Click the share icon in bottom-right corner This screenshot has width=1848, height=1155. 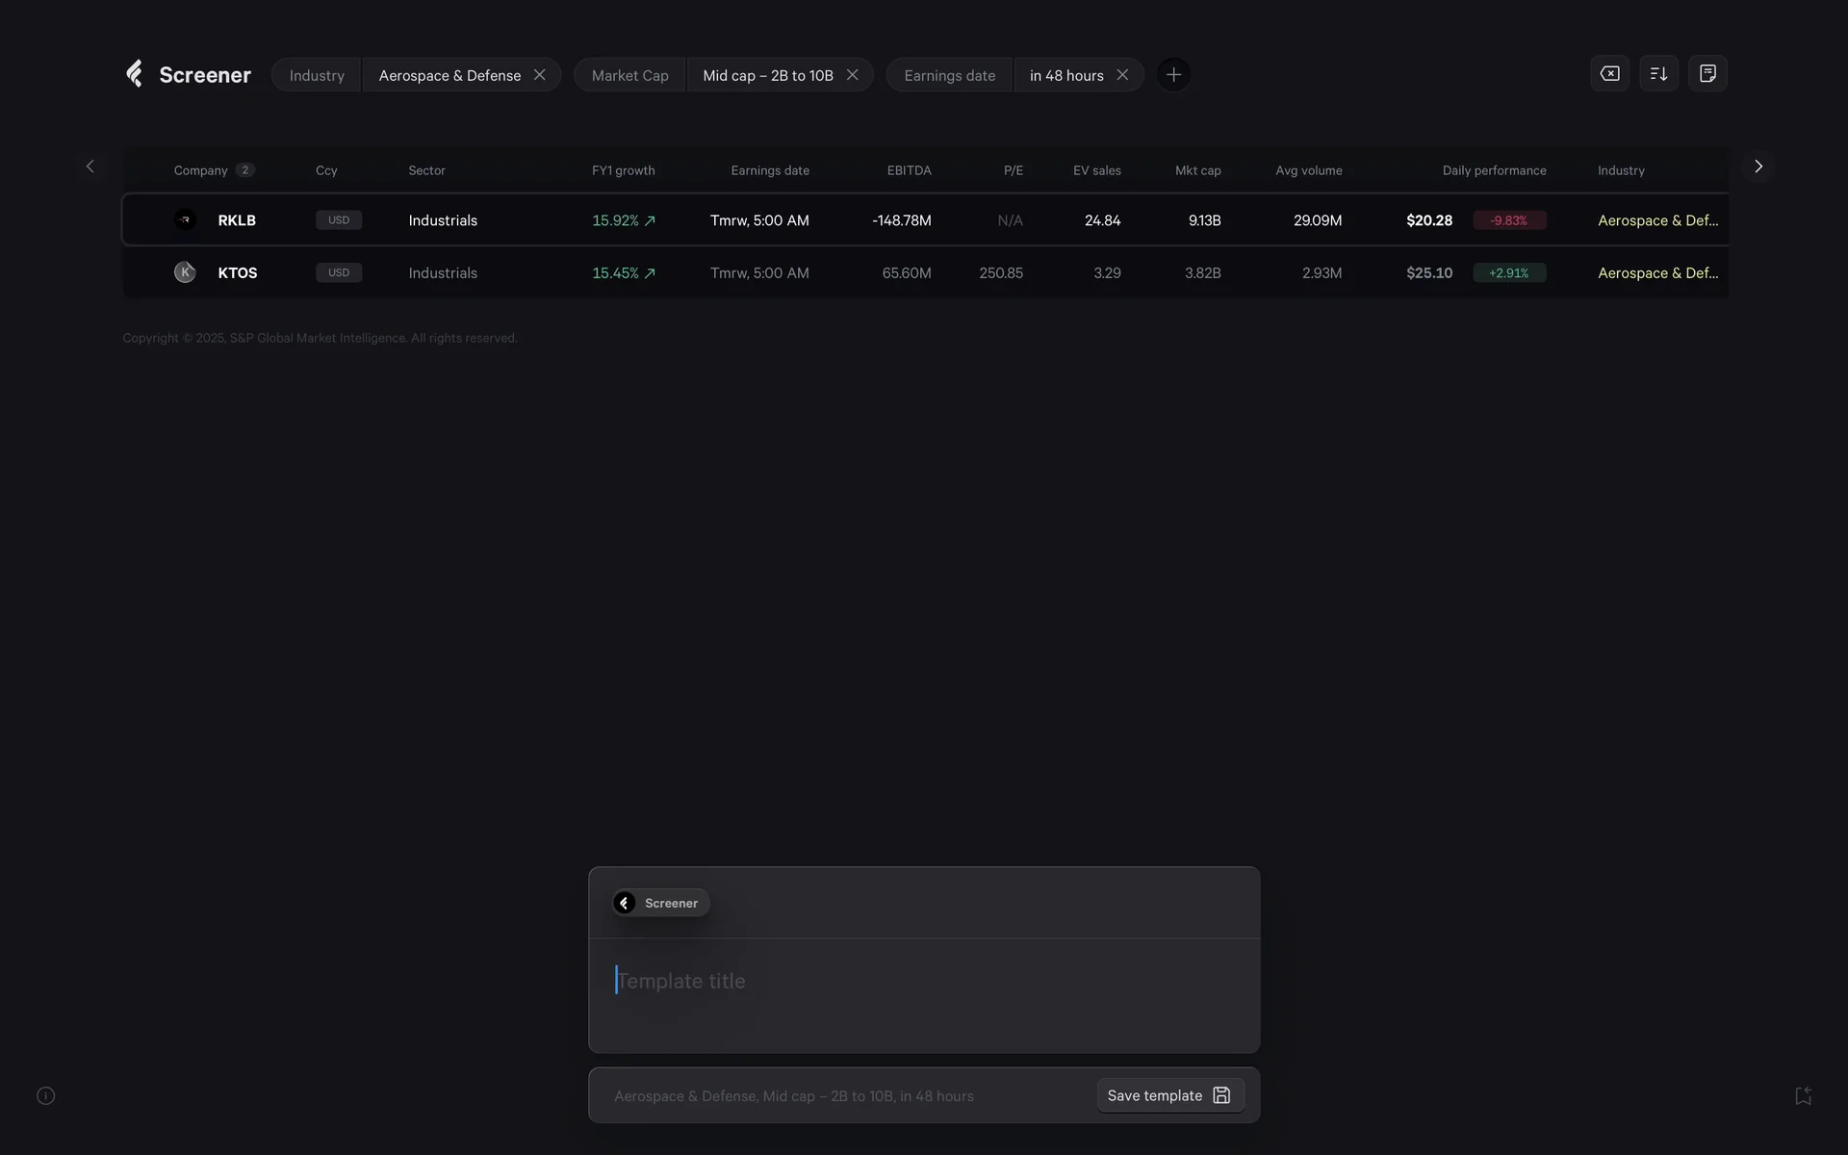tap(1803, 1095)
